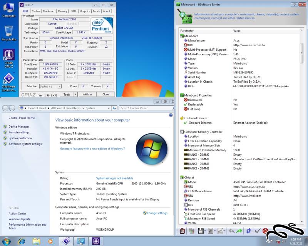Click 'Get more features with a new edition' link
The image size is (308, 246).
[x=92, y=149]
